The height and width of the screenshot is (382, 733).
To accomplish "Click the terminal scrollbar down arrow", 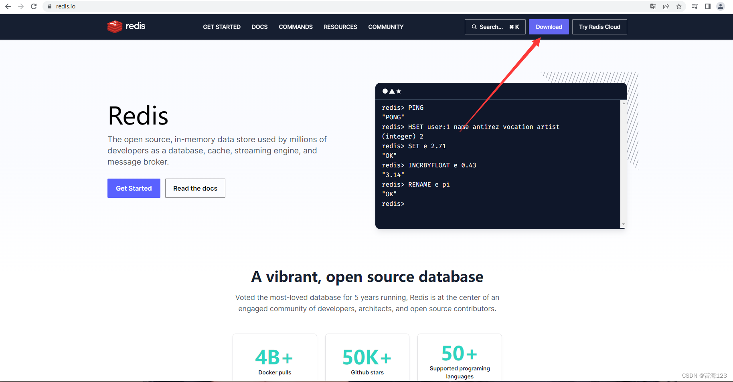I will tap(624, 225).
